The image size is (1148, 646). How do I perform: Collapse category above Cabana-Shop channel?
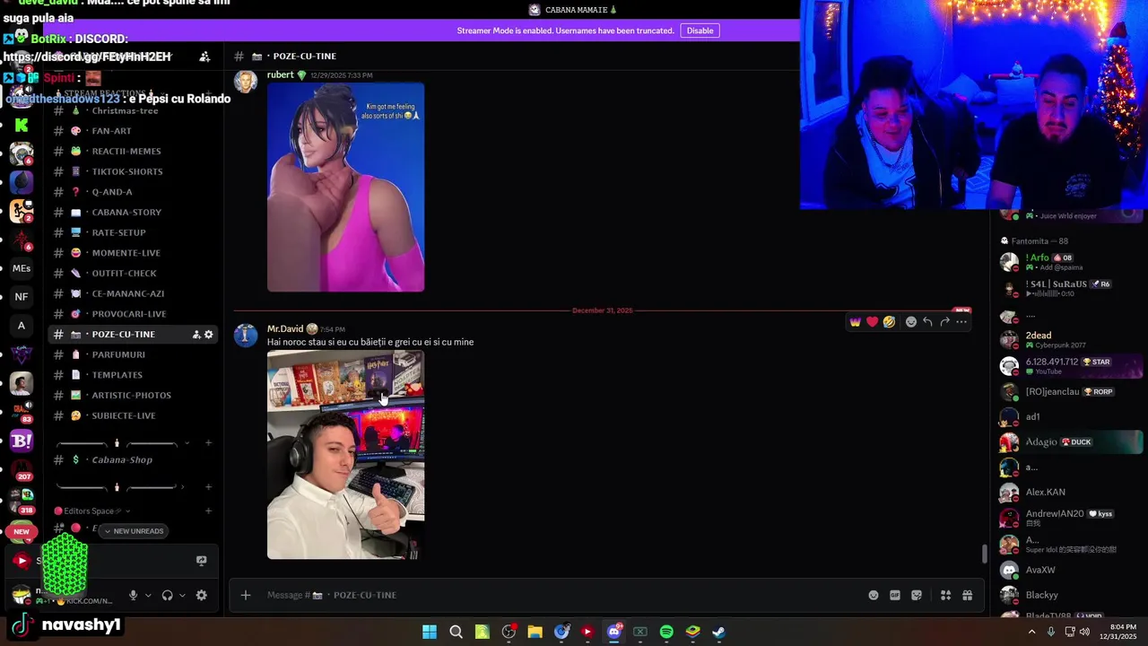tap(121, 443)
